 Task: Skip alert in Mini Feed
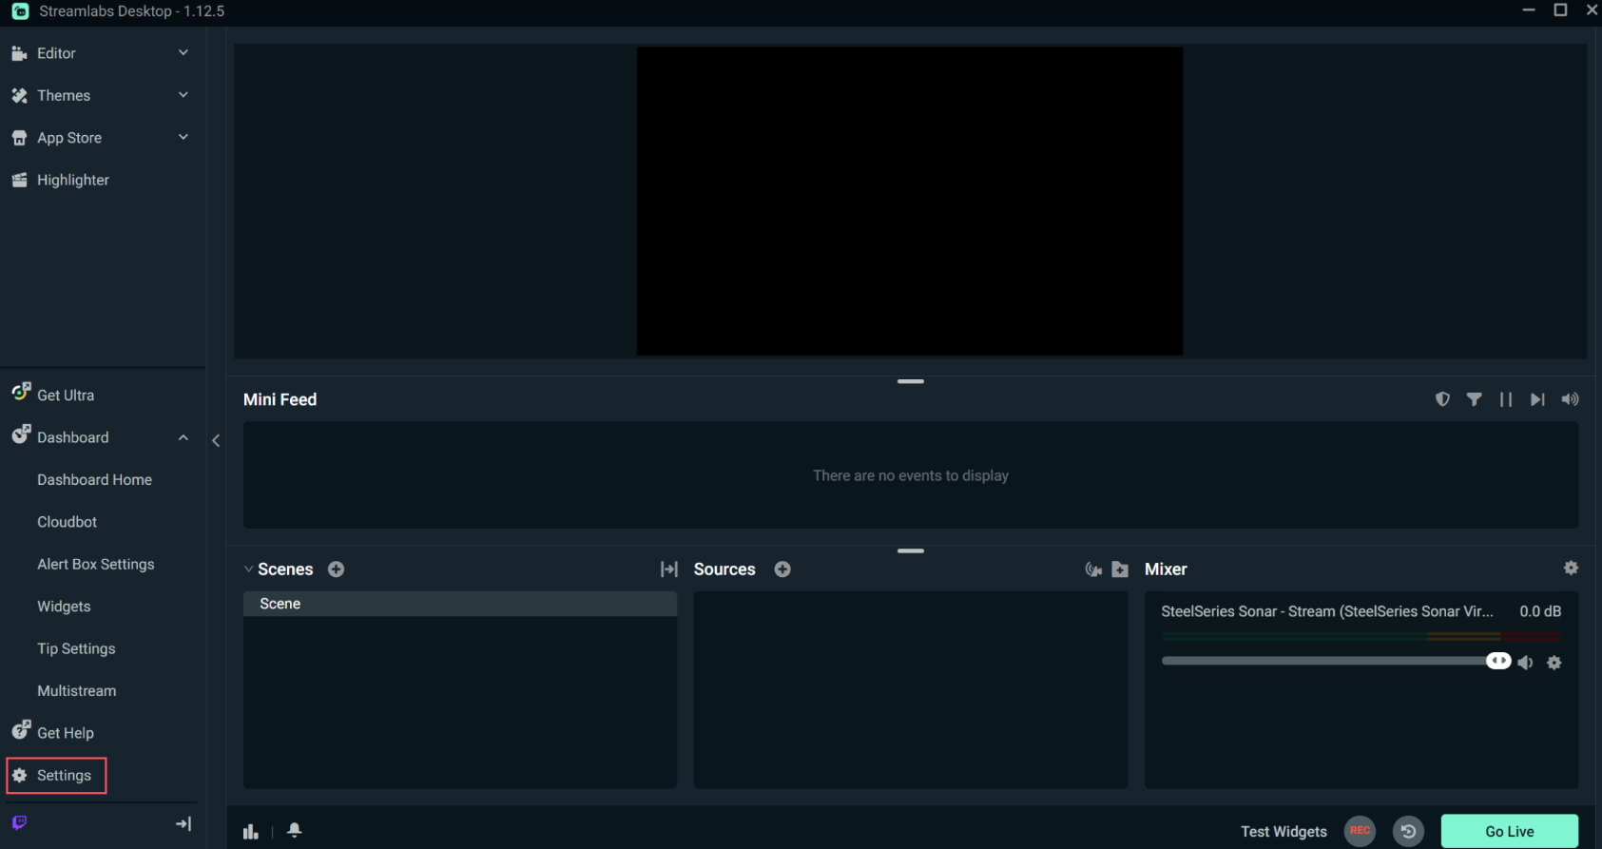1536,399
